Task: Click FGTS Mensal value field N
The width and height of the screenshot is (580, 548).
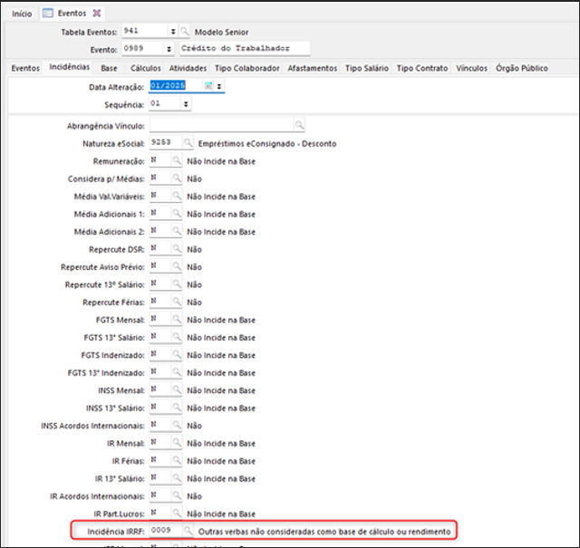Action: pyautogui.click(x=160, y=318)
